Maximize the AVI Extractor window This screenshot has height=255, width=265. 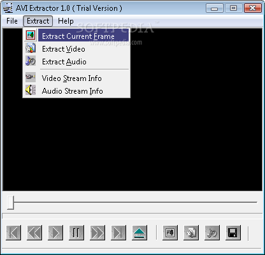(x=233, y=8)
